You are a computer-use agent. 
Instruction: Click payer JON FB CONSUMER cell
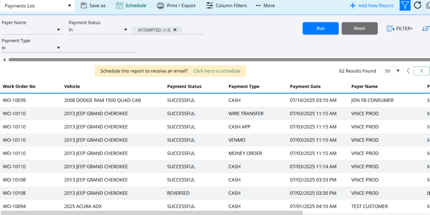tap(372, 100)
